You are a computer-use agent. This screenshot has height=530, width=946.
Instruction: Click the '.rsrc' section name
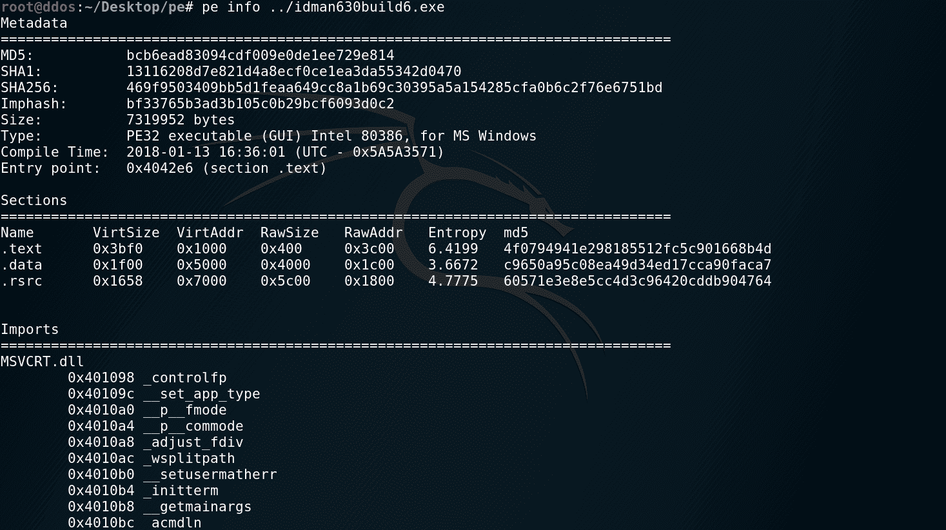(x=21, y=281)
